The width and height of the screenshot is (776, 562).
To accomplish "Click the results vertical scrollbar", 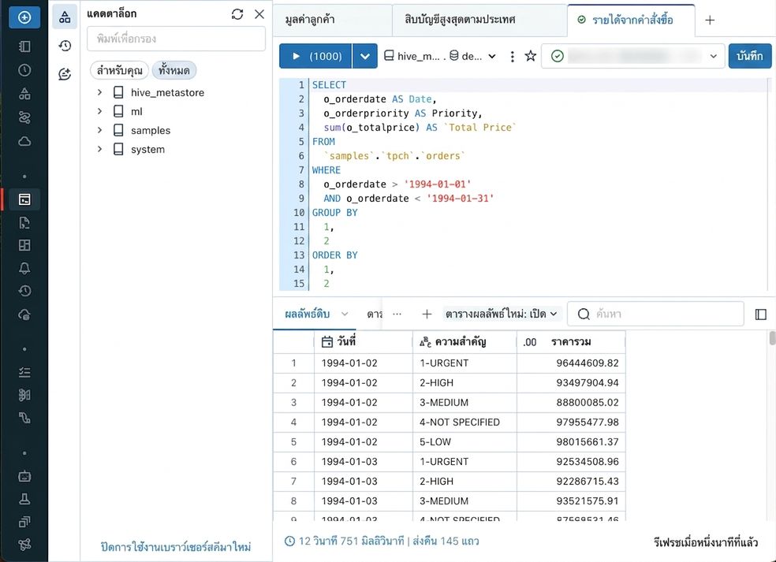I will 772,338.
